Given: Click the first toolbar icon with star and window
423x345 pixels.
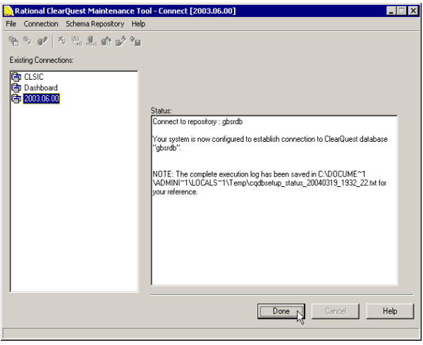Looking at the screenshot, I should coord(13,41).
